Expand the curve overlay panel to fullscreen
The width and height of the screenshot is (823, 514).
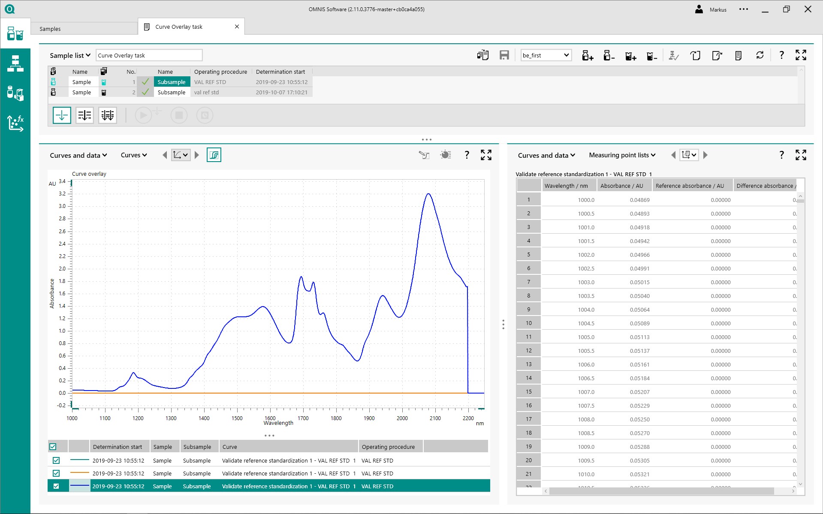pos(486,155)
